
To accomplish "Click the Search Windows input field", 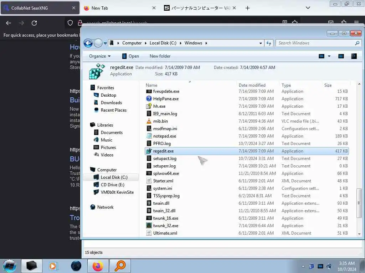I will click(x=315, y=43).
